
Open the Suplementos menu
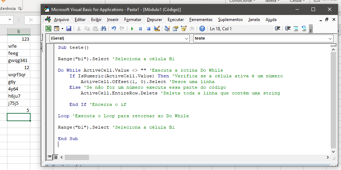[x=231, y=20]
